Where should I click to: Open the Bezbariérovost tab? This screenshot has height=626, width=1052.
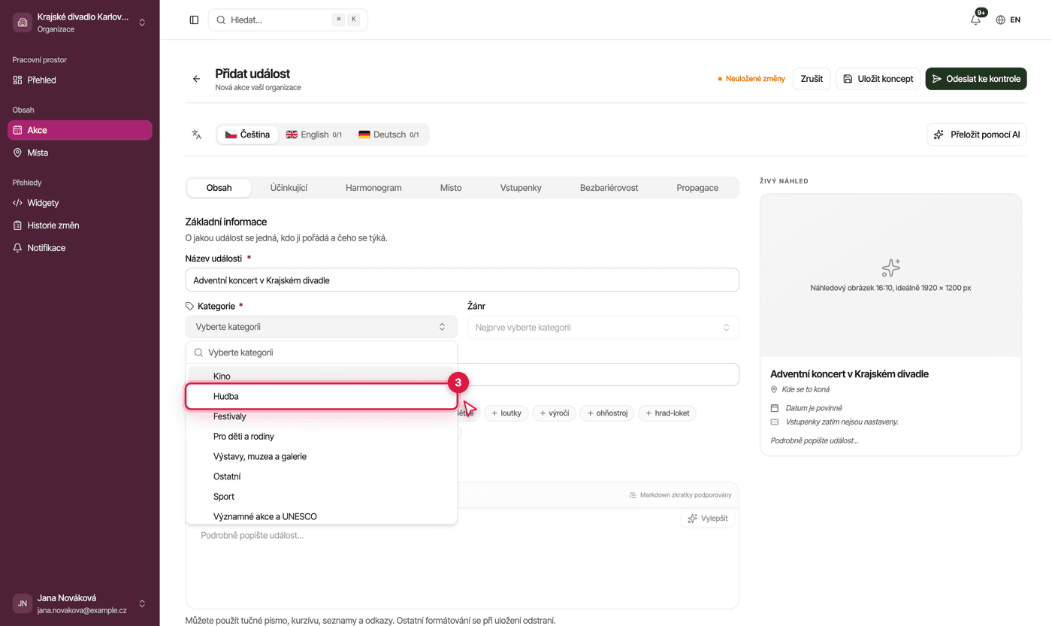click(609, 188)
